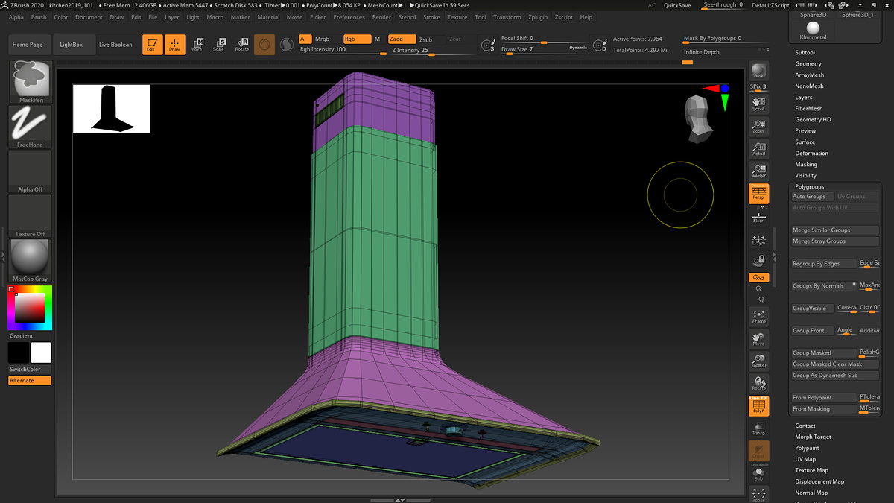Click the BPR render button
The image size is (894, 503).
point(758,71)
